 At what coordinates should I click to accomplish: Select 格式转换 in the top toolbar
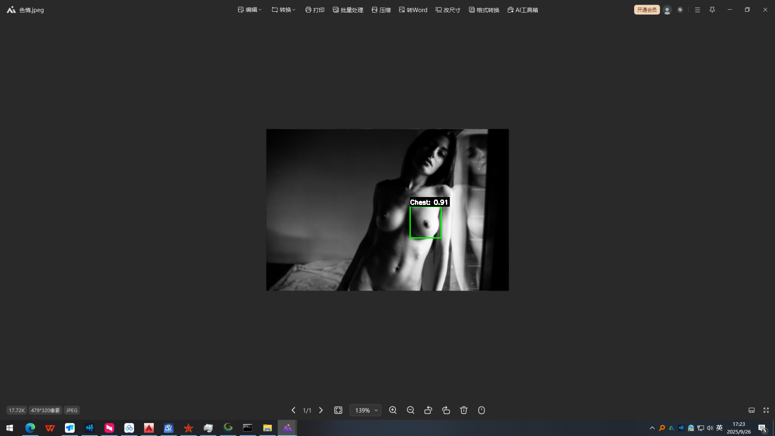click(x=484, y=10)
